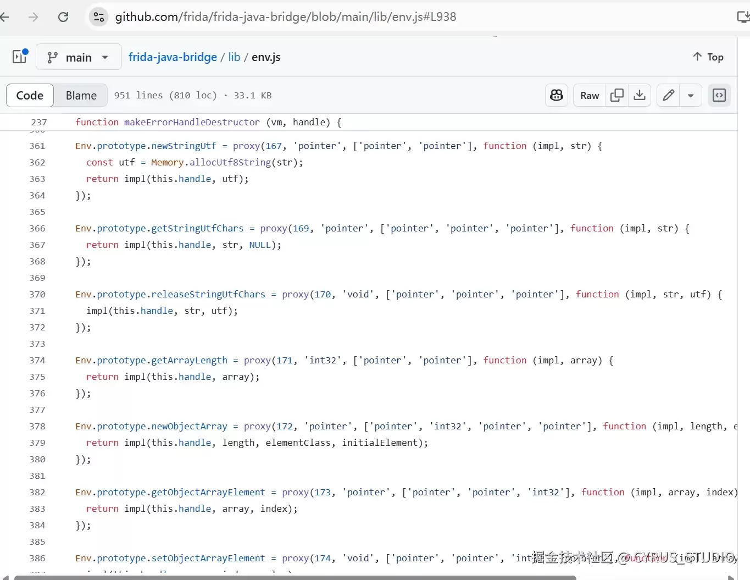Download the raw env.js file
750x580 pixels.
click(x=640, y=95)
